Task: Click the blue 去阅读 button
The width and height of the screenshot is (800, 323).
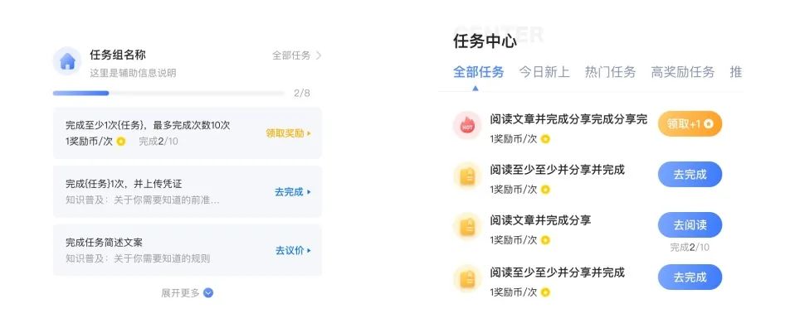Action: pos(690,225)
